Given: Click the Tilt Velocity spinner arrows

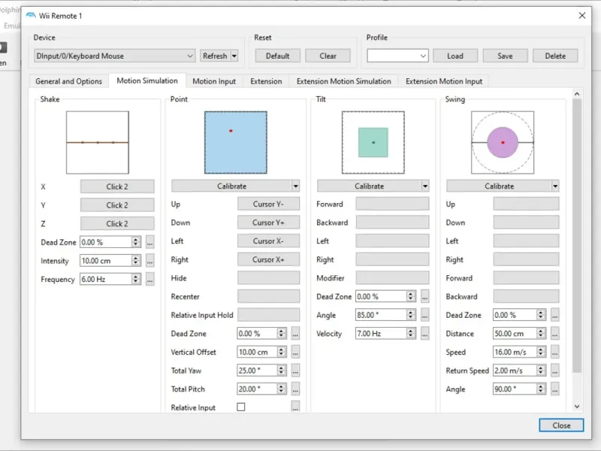Looking at the screenshot, I should [x=410, y=334].
